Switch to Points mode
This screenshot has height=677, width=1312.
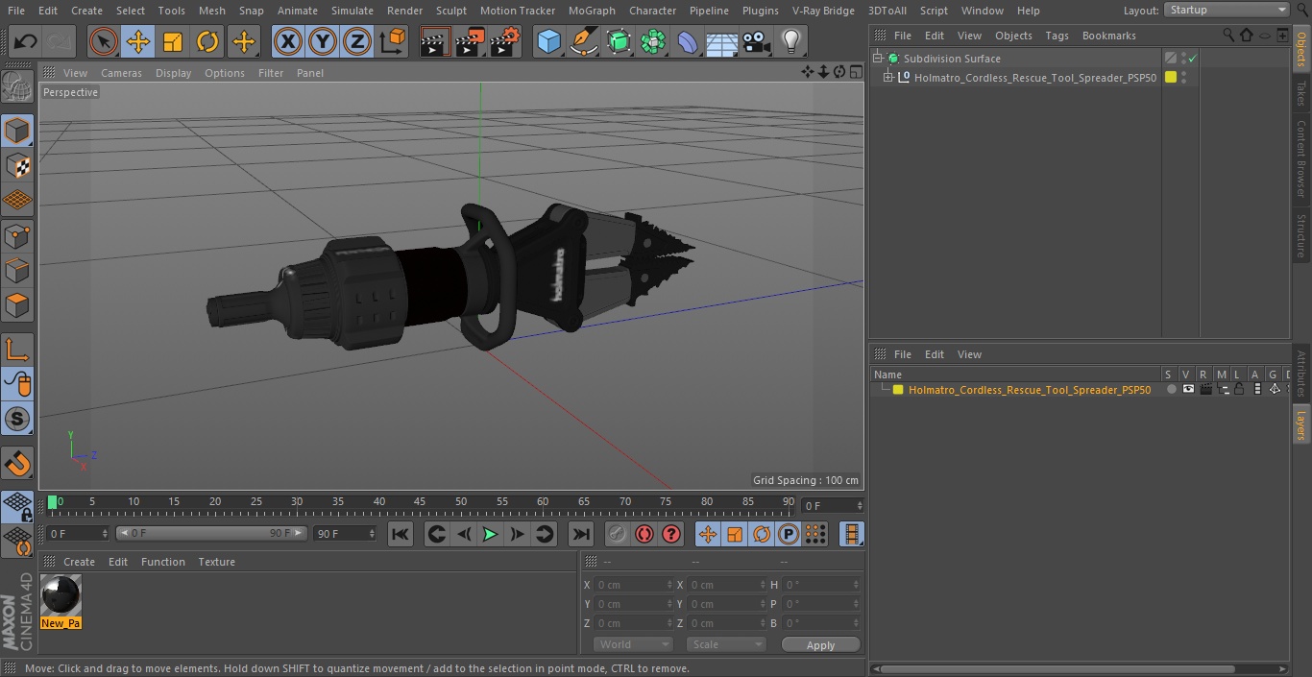click(x=17, y=236)
